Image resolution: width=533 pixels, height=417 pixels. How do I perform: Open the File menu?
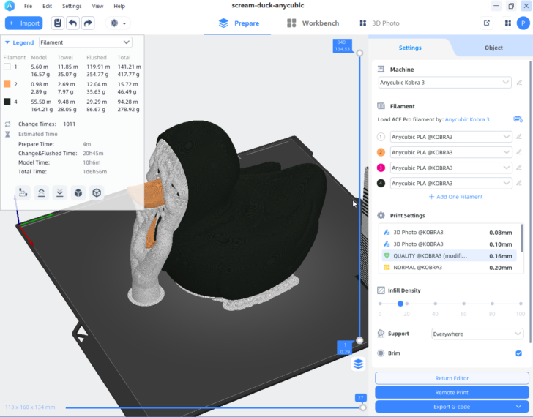(29, 6)
